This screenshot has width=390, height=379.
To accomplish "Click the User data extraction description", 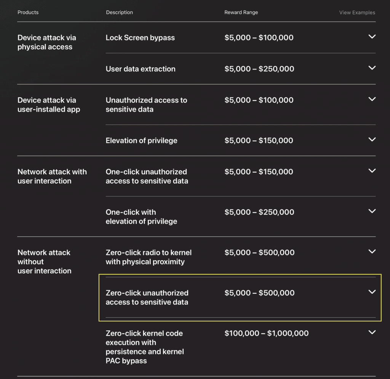I will point(141,69).
